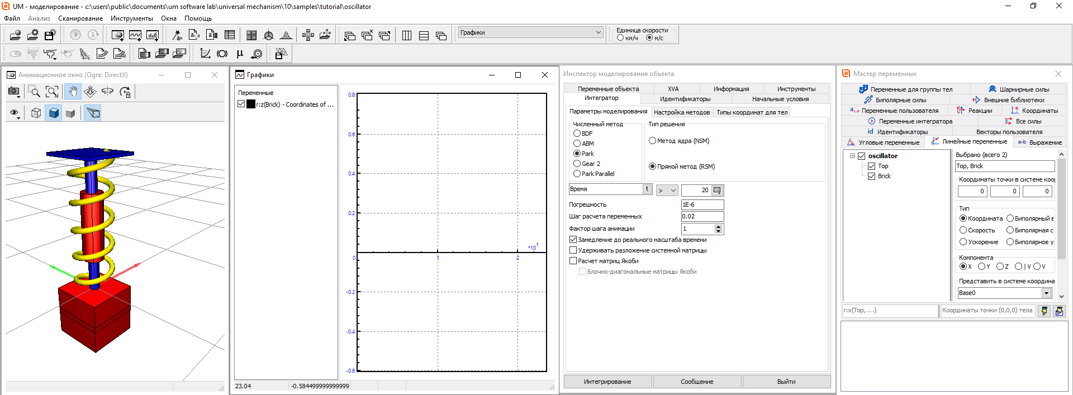
Task: Click the zoom to fit icon
Action: [52, 92]
